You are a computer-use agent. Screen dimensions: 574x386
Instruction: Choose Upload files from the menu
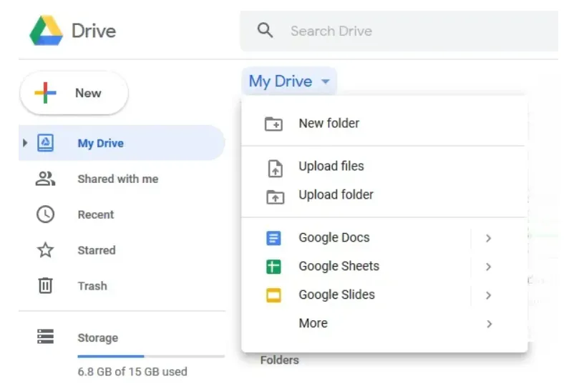(384, 167)
